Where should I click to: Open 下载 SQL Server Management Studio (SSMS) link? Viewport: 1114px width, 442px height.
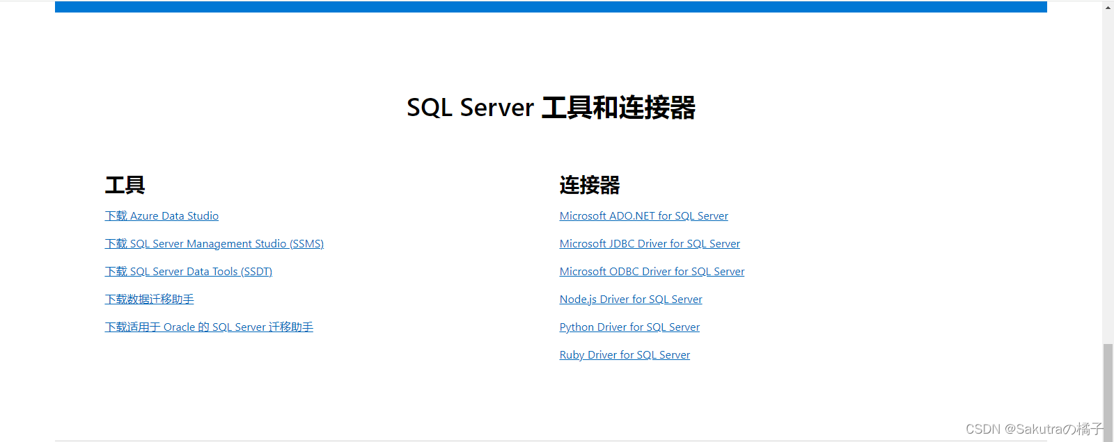(x=214, y=244)
